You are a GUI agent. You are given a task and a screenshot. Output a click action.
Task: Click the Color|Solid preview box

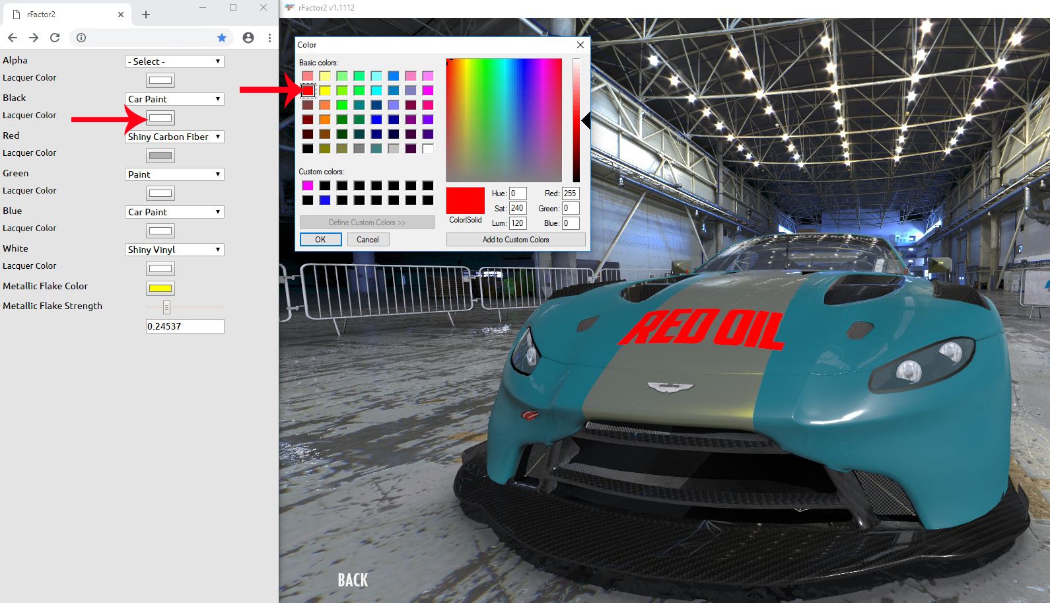click(x=465, y=200)
